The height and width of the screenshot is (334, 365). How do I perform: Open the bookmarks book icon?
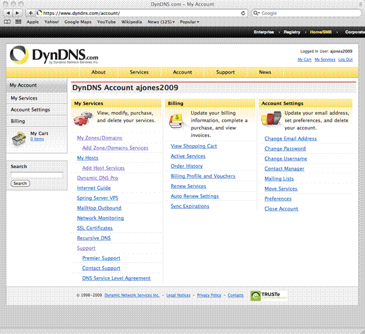click(x=7, y=22)
